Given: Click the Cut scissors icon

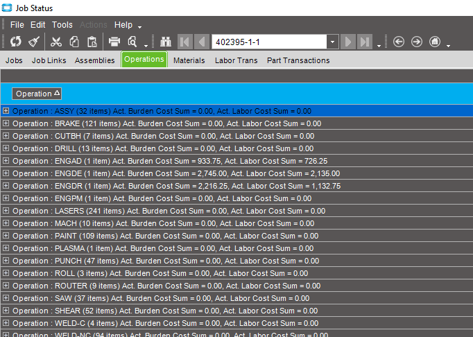Looking at the screenshot, I should point(56,42).
